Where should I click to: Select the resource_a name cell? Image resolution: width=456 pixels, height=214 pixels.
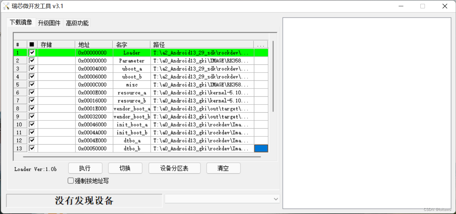(132, 93)
